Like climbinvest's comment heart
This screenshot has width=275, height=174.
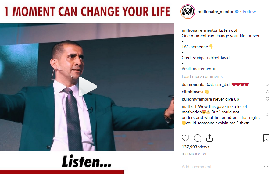click(x=267, y=92)
